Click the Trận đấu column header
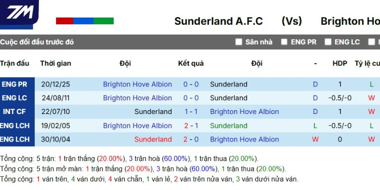Image resolution: width=380 pixels, height=190 pixels. click(x=15, y=63)
